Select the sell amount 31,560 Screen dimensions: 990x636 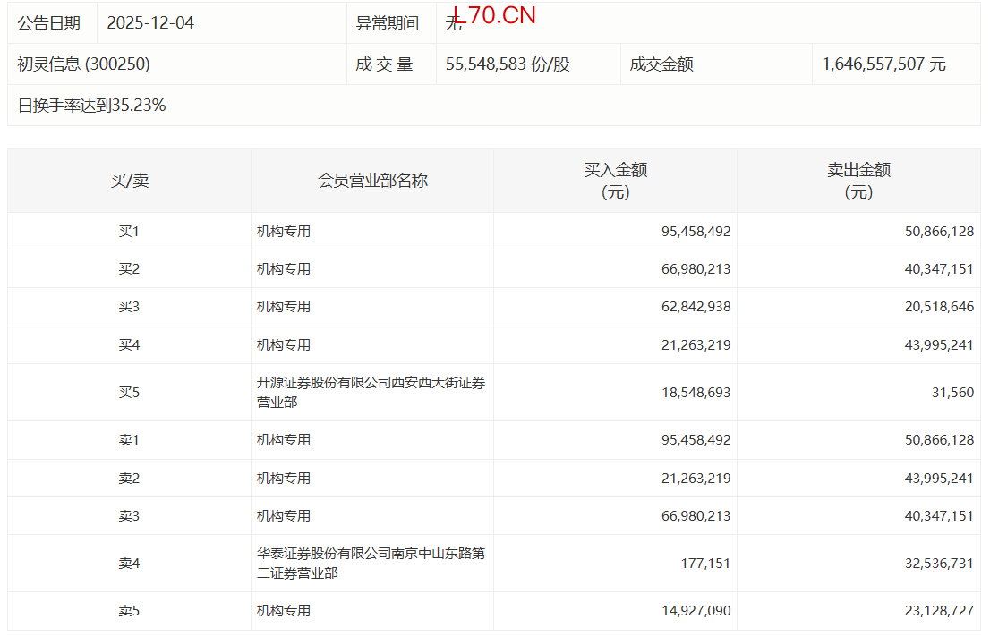tap(952, 392)
